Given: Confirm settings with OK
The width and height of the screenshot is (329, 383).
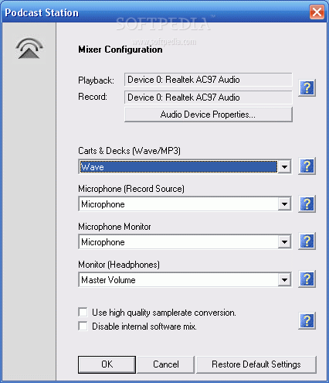Looking at the screenshot, I should 107,364.
